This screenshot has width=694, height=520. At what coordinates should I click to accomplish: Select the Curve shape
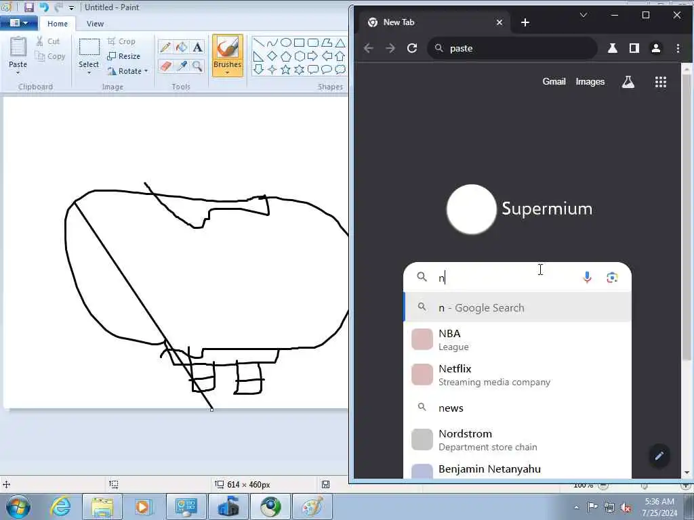click(272, 43)
